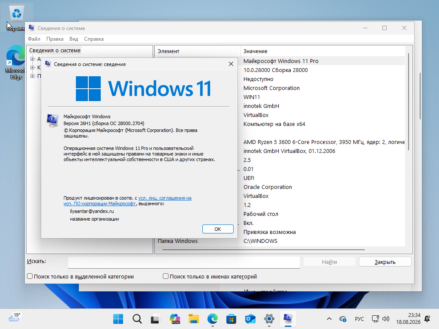Screen dimensions: 439x329
Task: Maximize the Сведения о системе window
Action: [385, 28]
